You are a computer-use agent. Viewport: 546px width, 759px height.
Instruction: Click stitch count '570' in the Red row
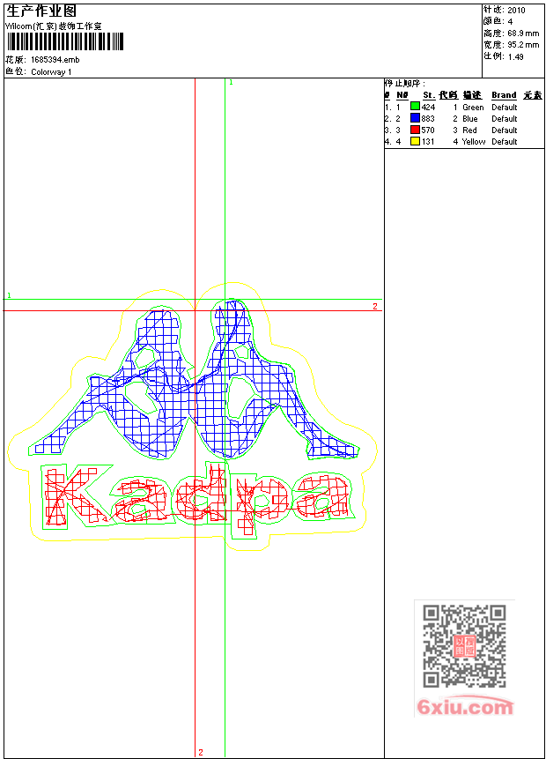point(428,130)
